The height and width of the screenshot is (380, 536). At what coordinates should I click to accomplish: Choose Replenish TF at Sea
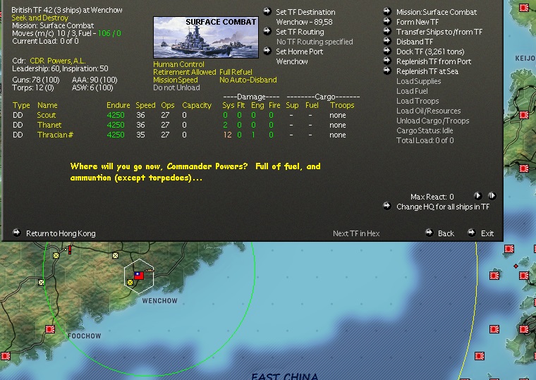[x=427, y=71]
